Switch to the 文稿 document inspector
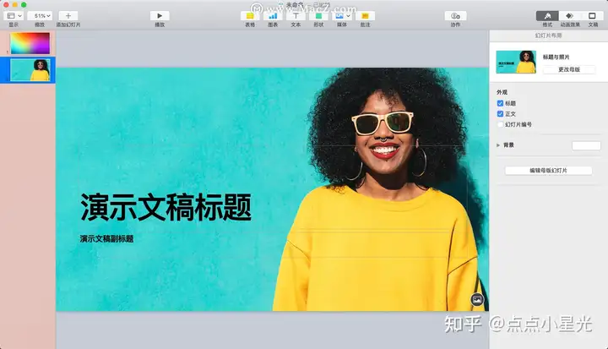608x349 pixels. [592, 16]
